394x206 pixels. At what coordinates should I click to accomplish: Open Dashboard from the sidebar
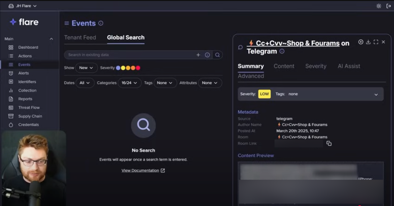pyautogui.click(x=28, y=47)
